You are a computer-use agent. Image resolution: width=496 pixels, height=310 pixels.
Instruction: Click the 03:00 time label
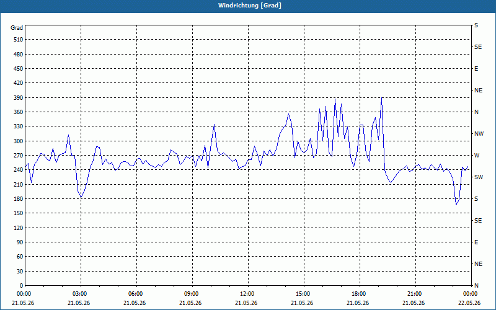tap(81, 293)
